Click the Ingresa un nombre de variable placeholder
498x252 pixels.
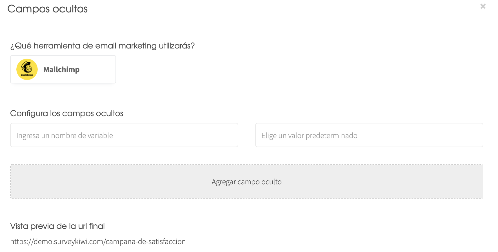[x=65, y=136]
